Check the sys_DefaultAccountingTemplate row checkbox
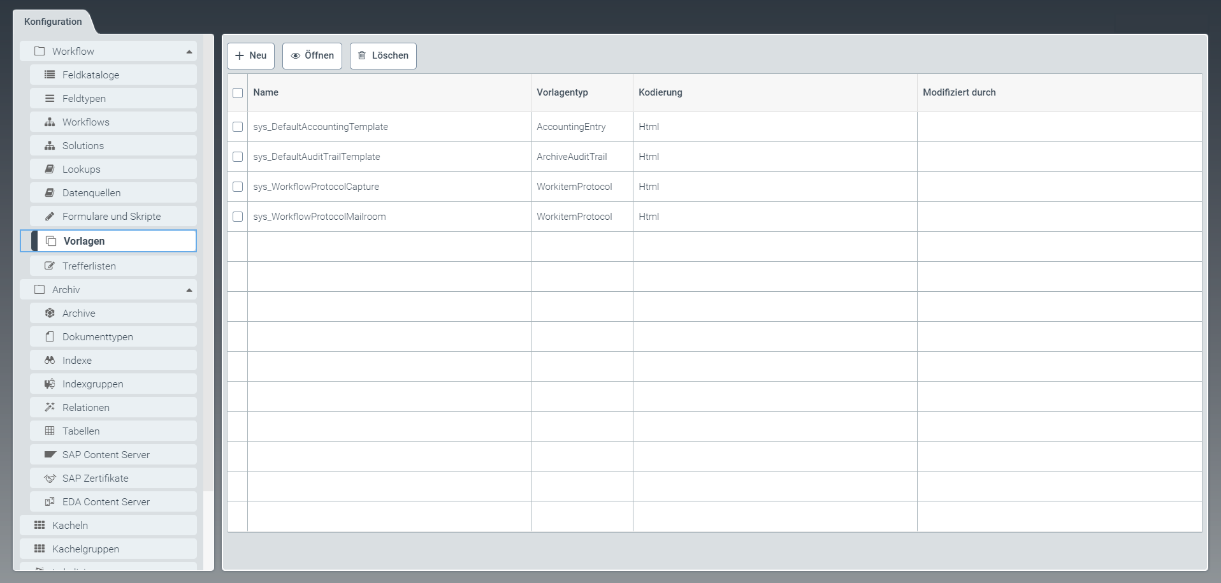The height and width of the screenshot is (583, 1221). 238,127
